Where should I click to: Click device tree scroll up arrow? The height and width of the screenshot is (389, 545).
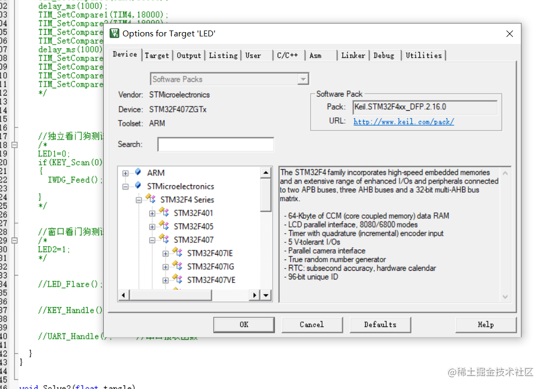(266, 172)
